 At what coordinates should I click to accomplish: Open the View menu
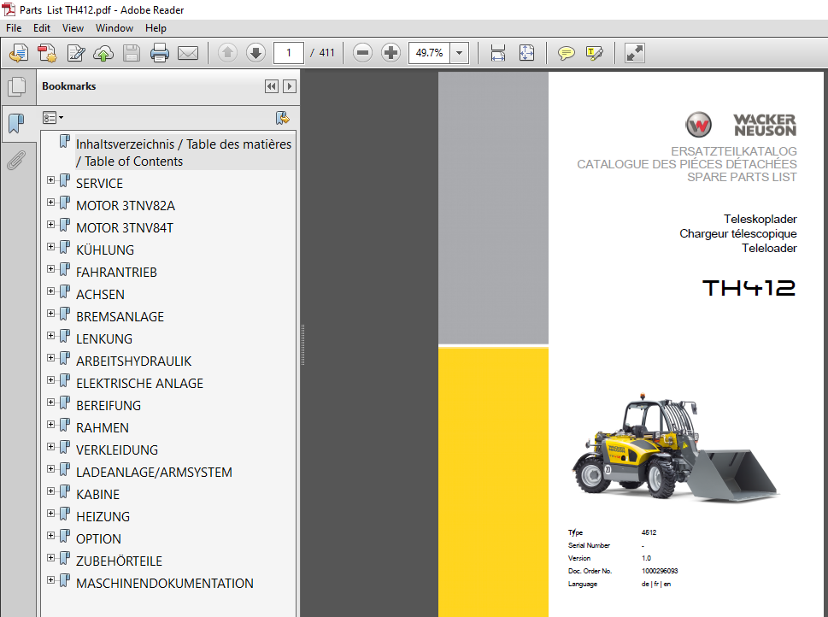point(73,28)
